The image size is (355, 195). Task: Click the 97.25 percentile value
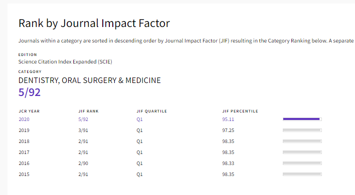pos(228,130)
